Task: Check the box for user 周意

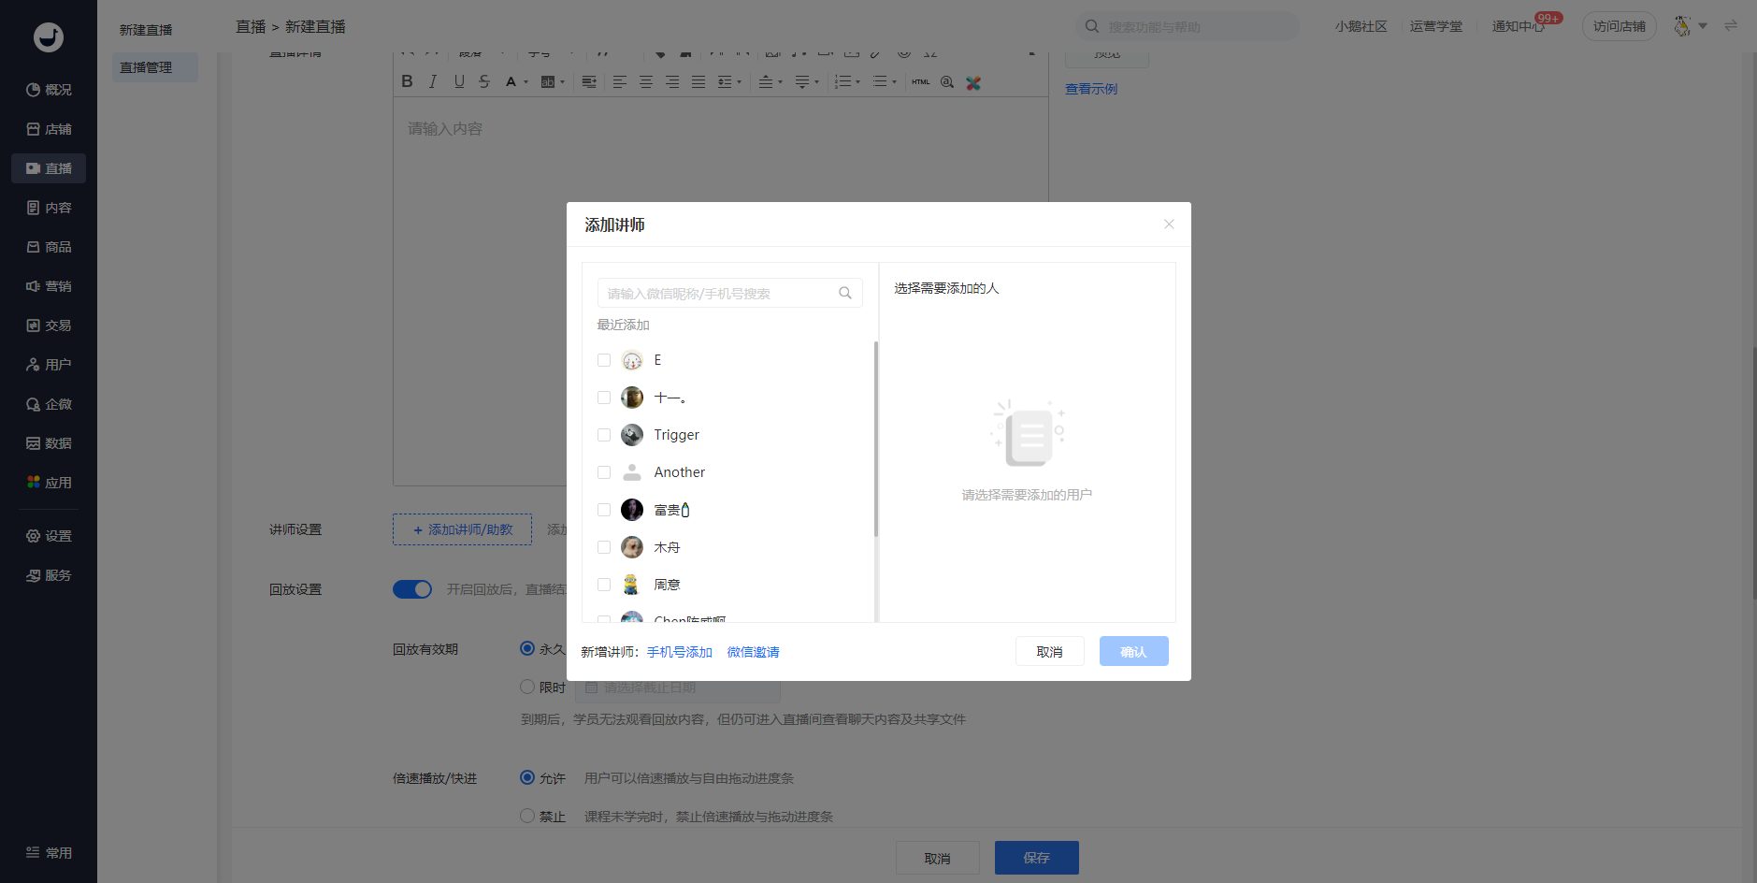Action: pos(604,585)
